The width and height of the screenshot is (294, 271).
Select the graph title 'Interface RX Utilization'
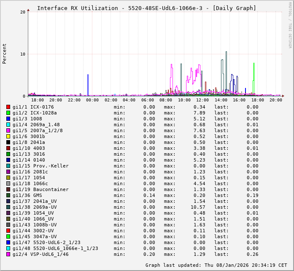click(78, 8)
